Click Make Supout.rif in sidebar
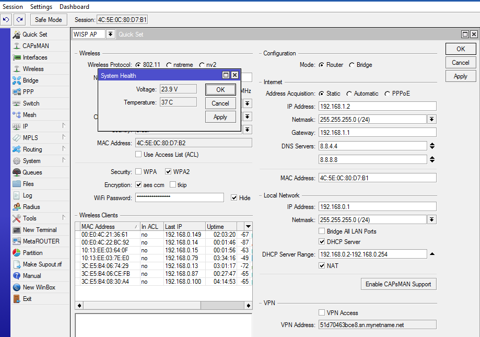The image size is (480, 337). (42, 264)
